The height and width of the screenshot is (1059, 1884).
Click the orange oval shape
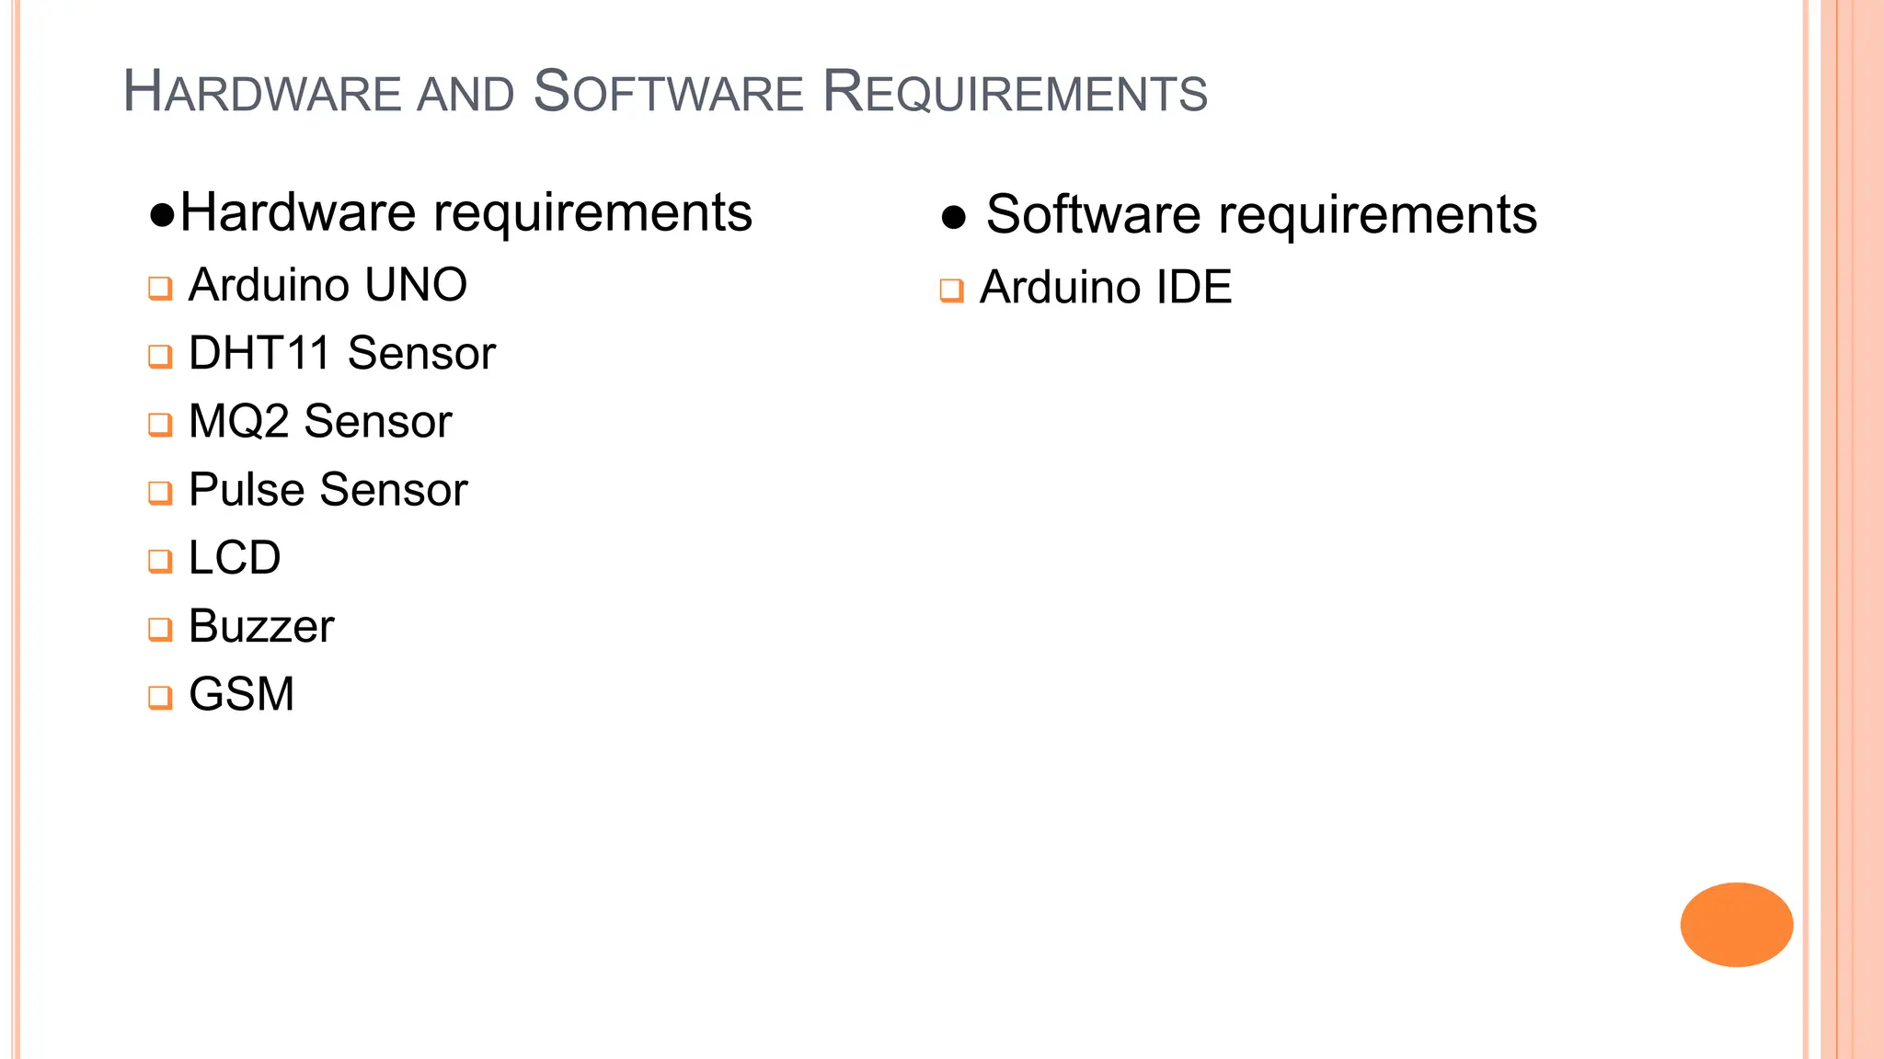[x=1736, y=924]
